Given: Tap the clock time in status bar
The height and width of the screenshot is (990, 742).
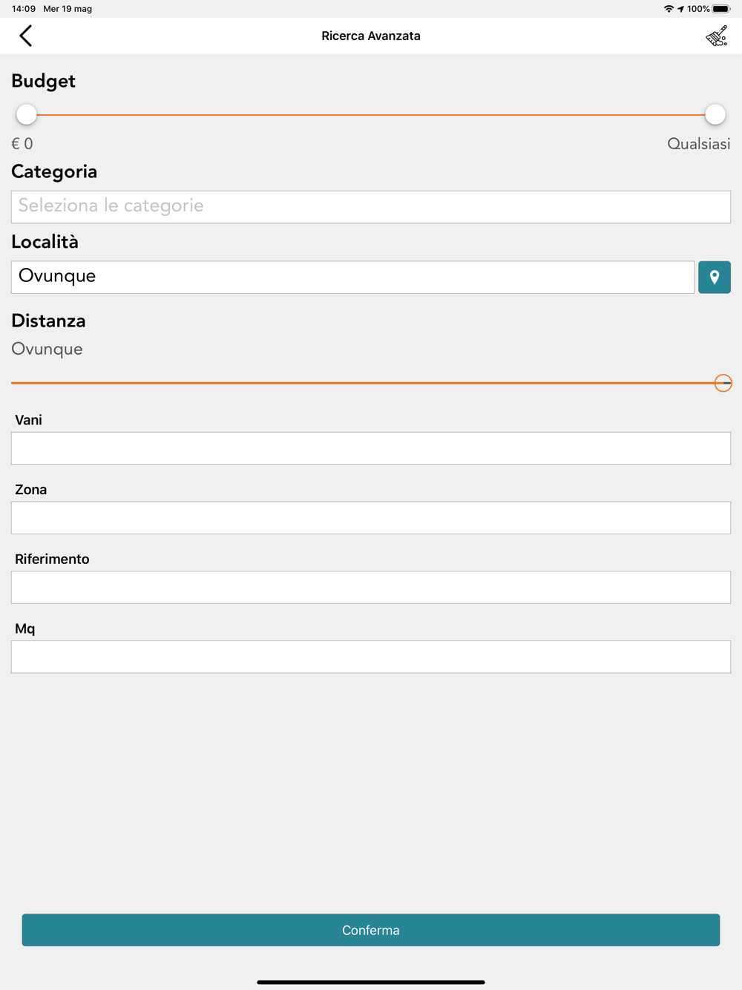Looking at the screenshot, I should click(x=24, y=9).
